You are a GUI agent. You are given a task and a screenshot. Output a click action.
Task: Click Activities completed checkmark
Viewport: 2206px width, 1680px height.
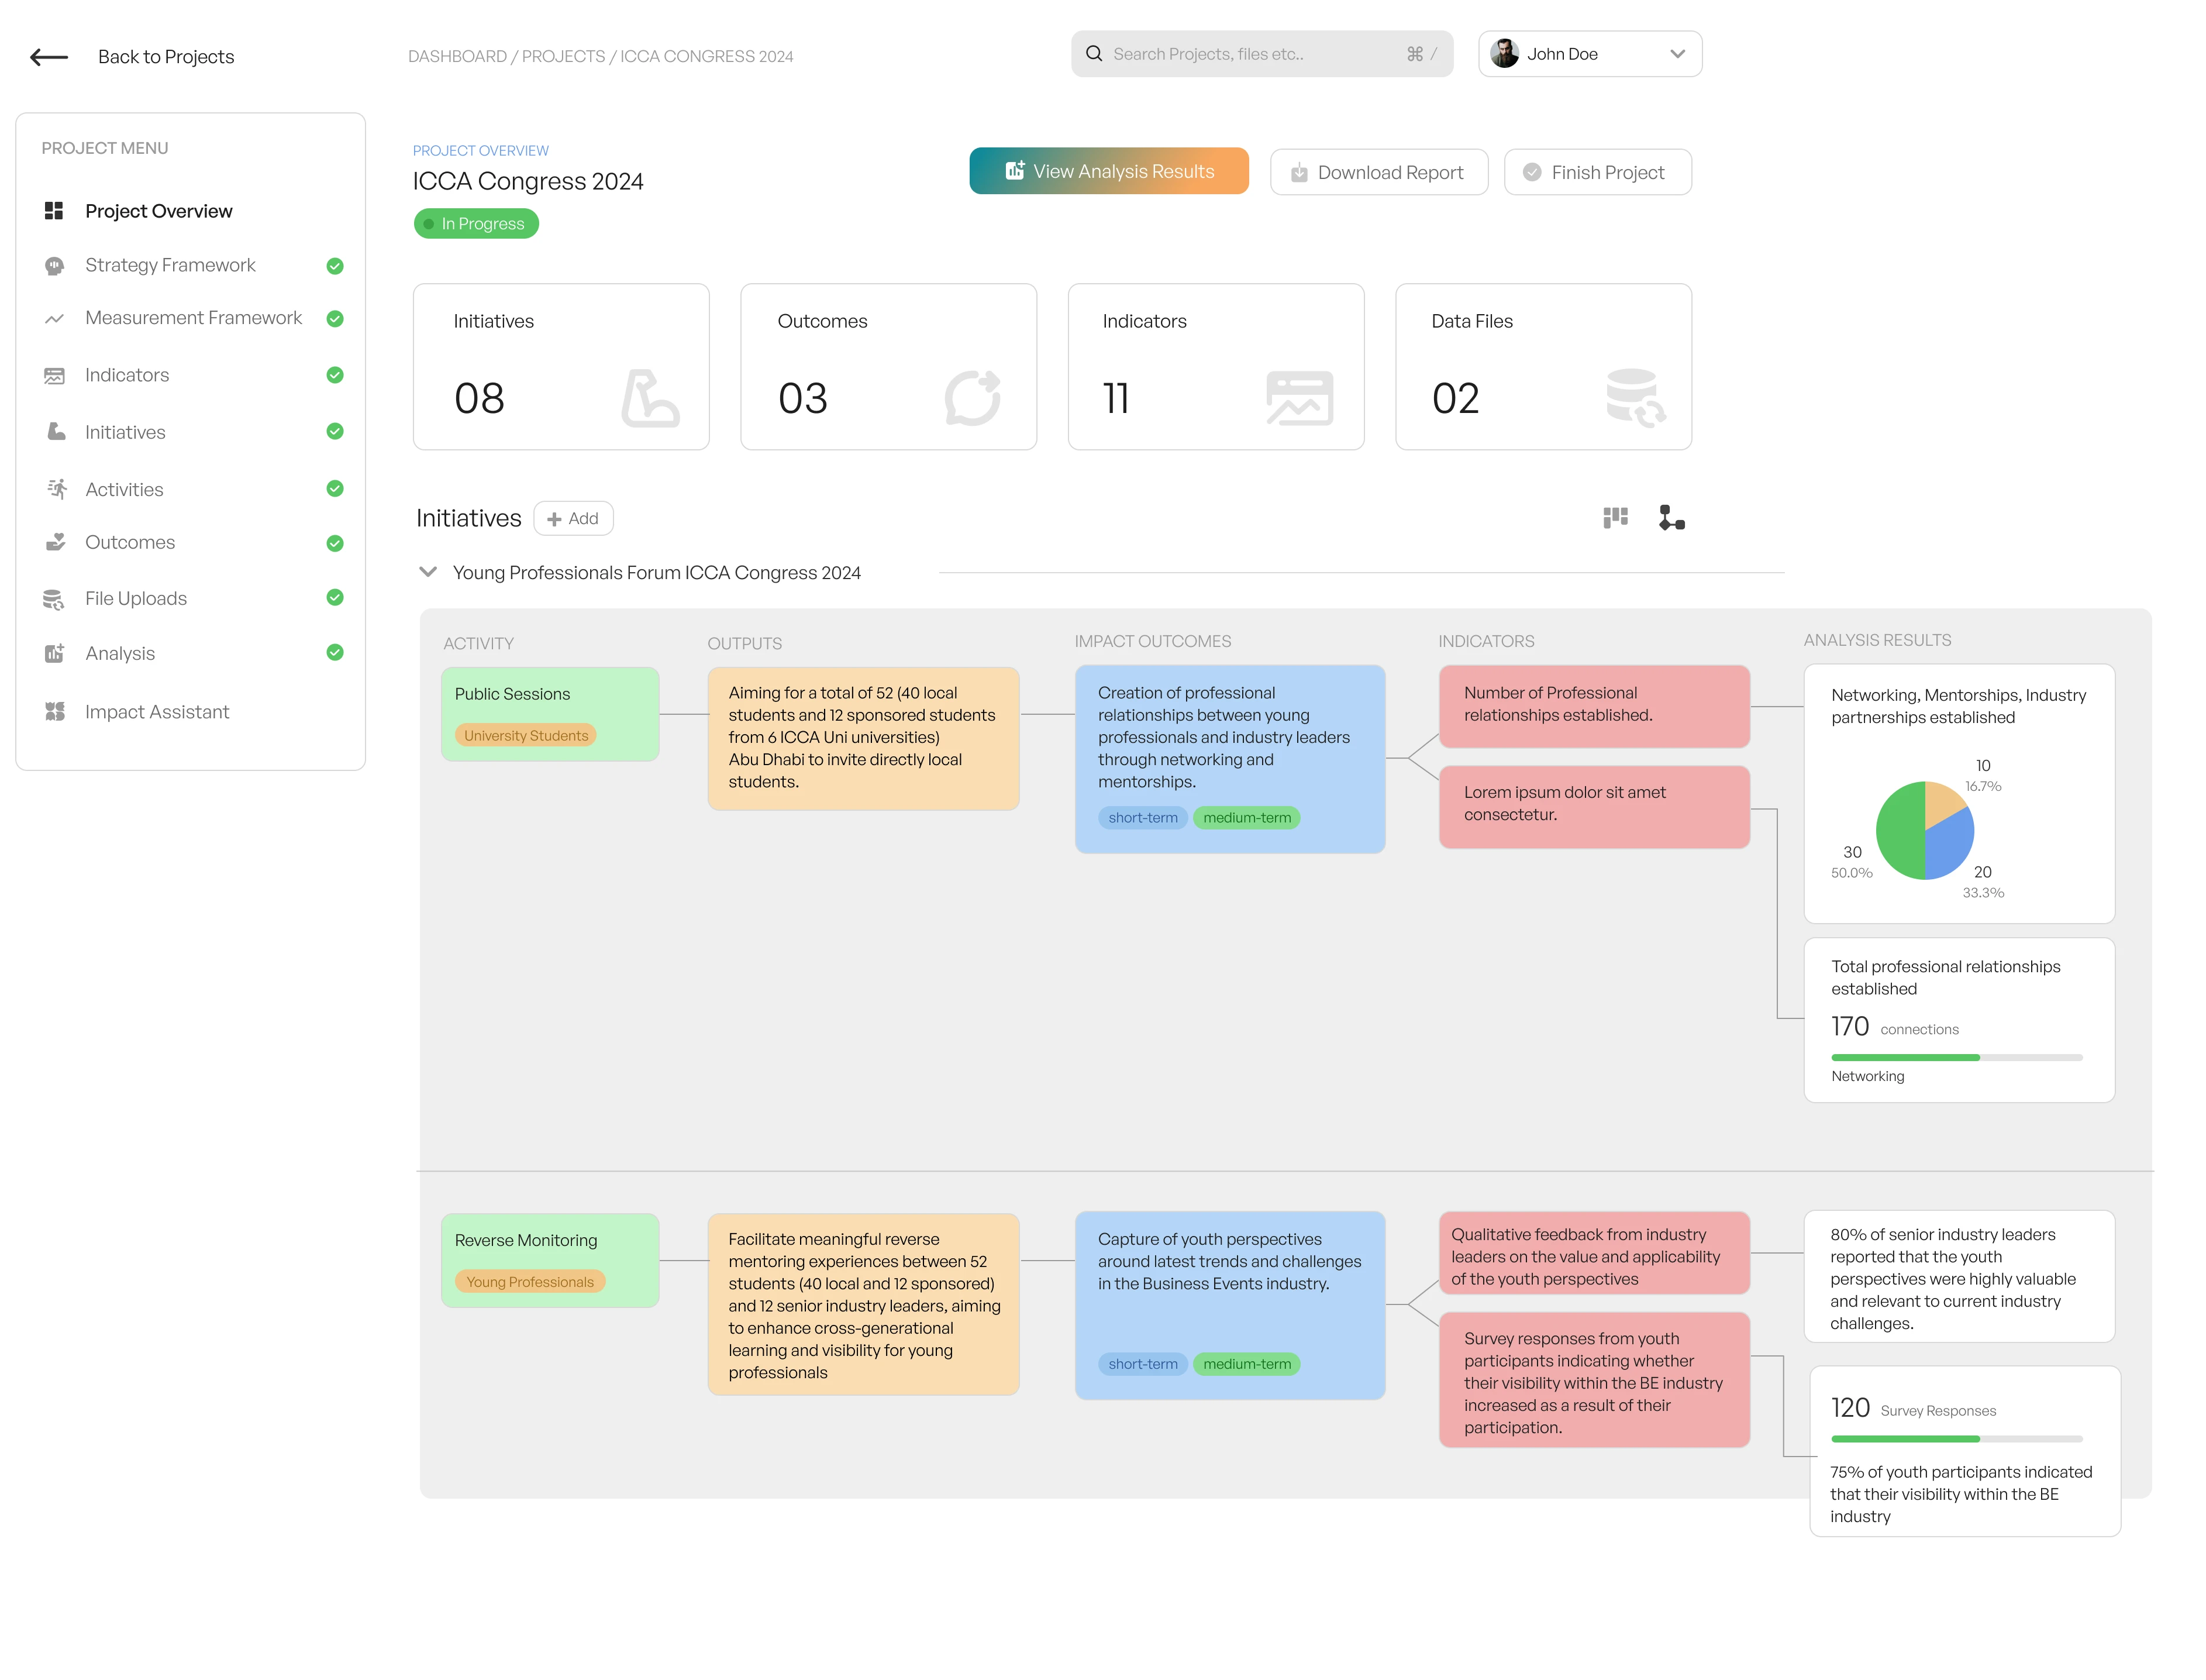click(336, 489)
